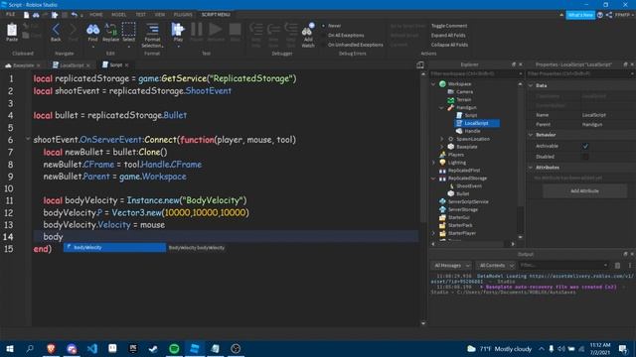Collapse the Behavior properties section
The height and width of the screenshot is (357, 636).
click(531, 135)
